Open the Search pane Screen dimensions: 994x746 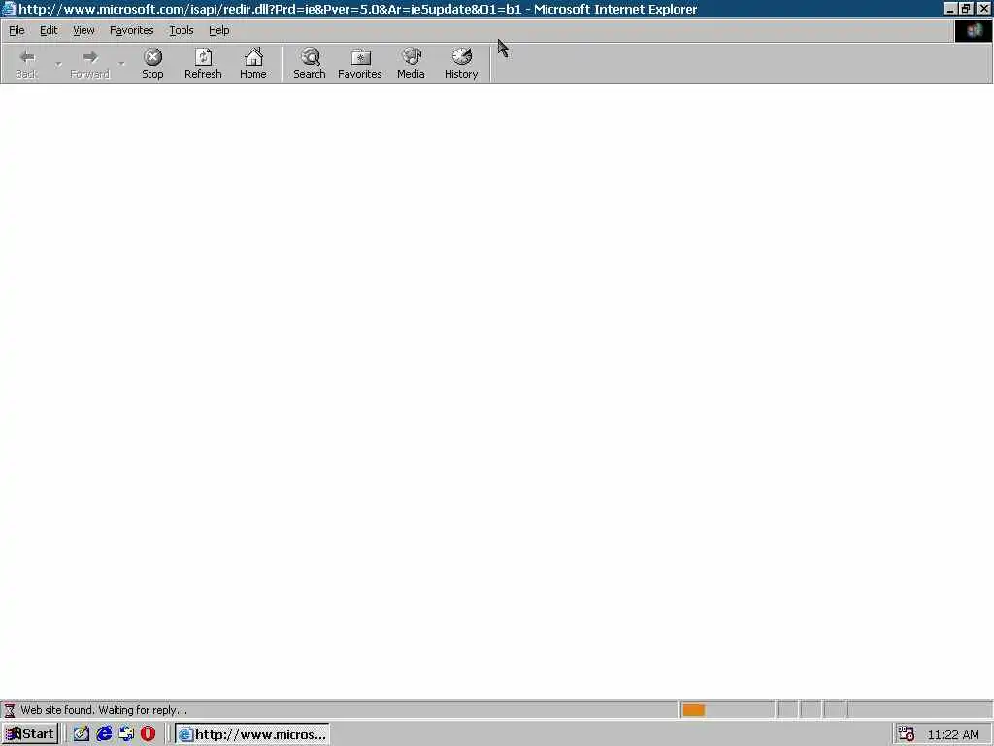[x=310, y=63]
